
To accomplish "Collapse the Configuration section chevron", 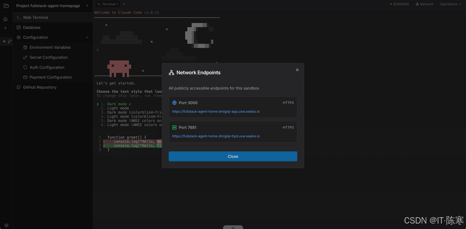I will tap(87, 37).
